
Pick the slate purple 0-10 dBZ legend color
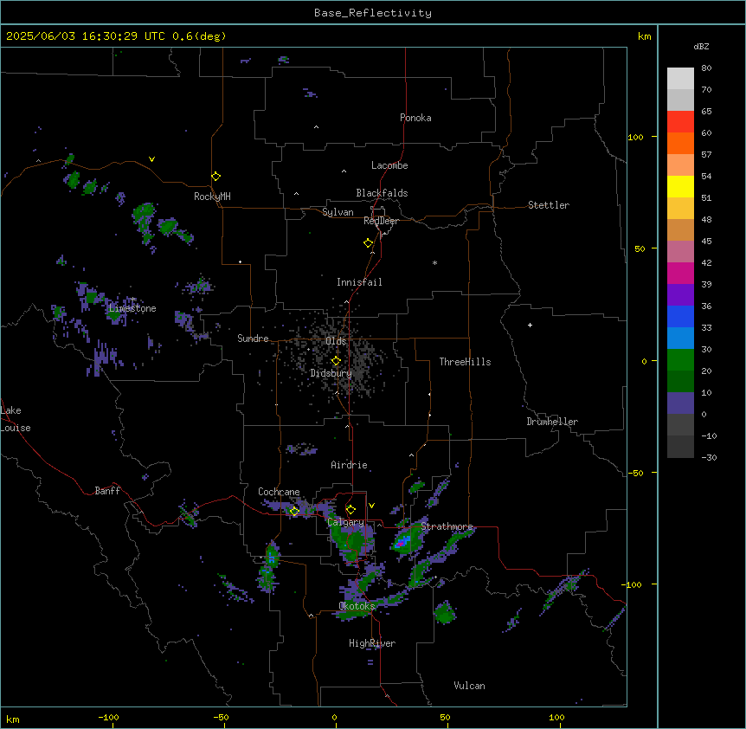680,403
